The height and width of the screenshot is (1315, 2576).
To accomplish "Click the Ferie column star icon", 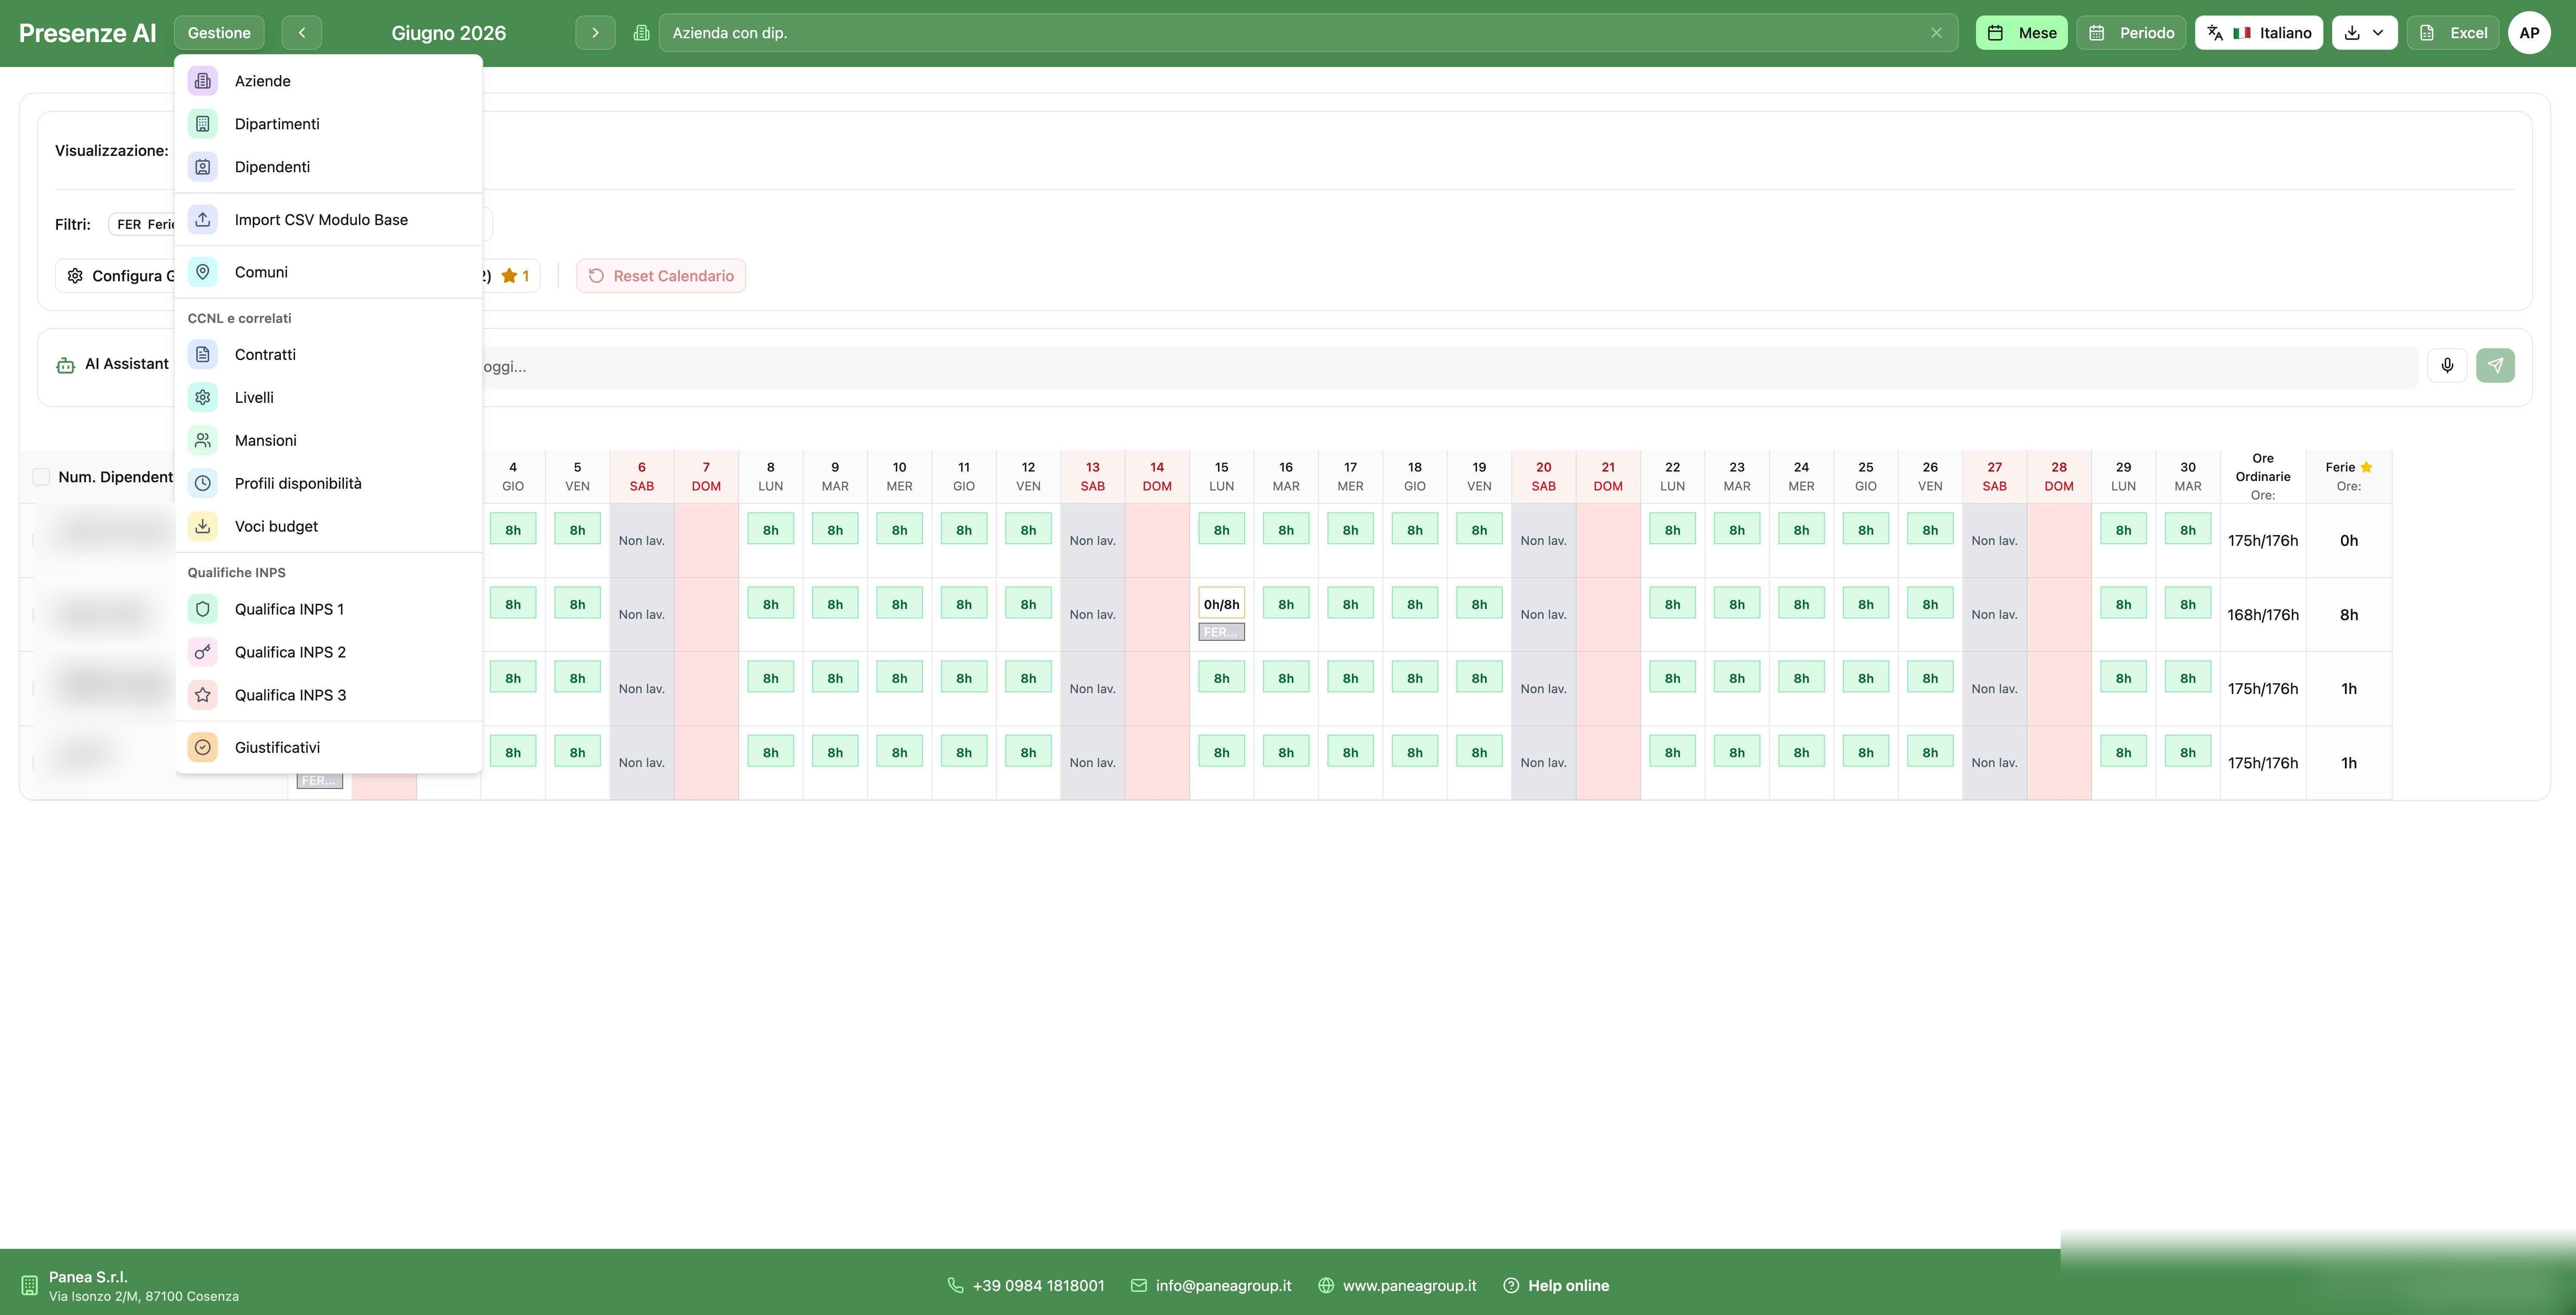I will 2366,467.
